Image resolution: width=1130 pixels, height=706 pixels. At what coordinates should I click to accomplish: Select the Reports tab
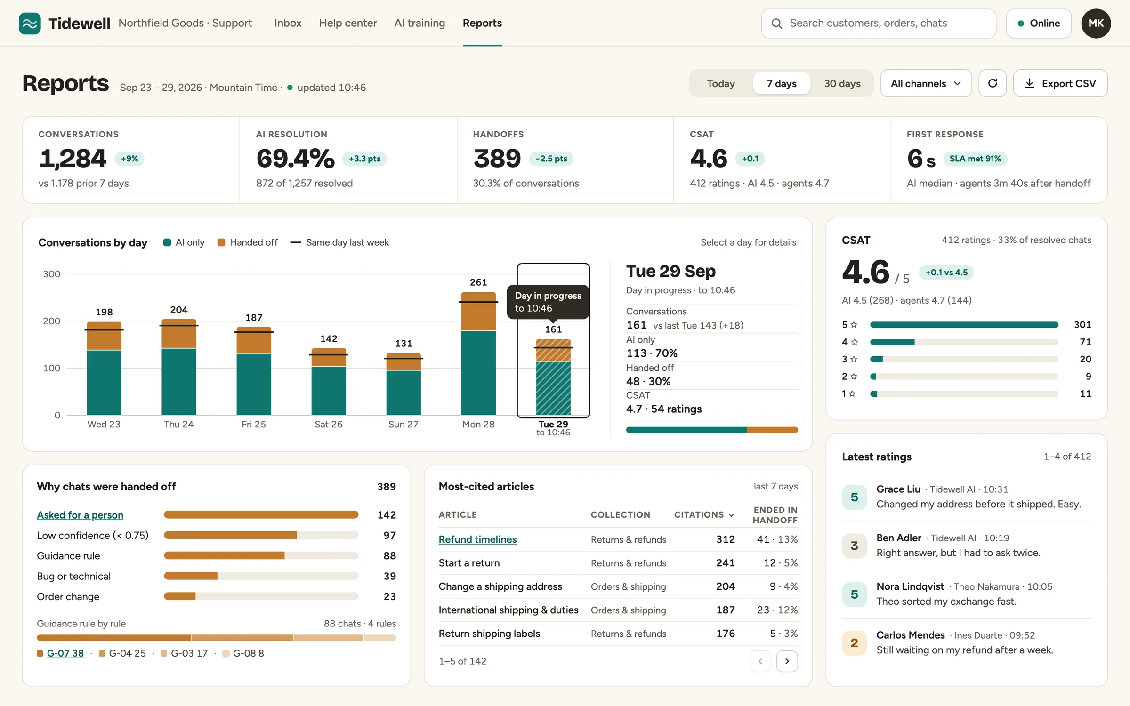point(482,23)
